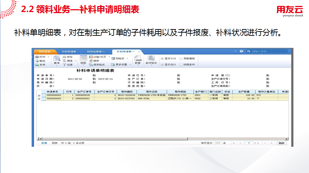The image size is (309, 173).
Task: Expand the row with order 0000000030
Action: click(39, 96)
